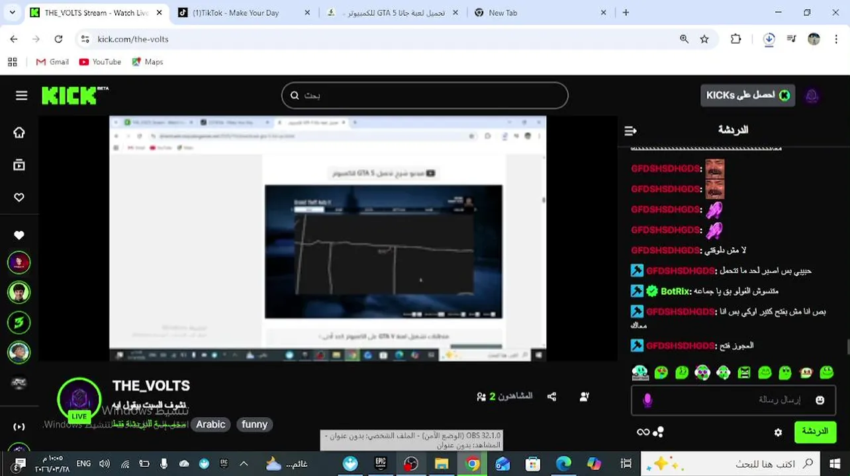
Task: Open Epic Games Launcher from taskbar
Action: pos(381,464)
